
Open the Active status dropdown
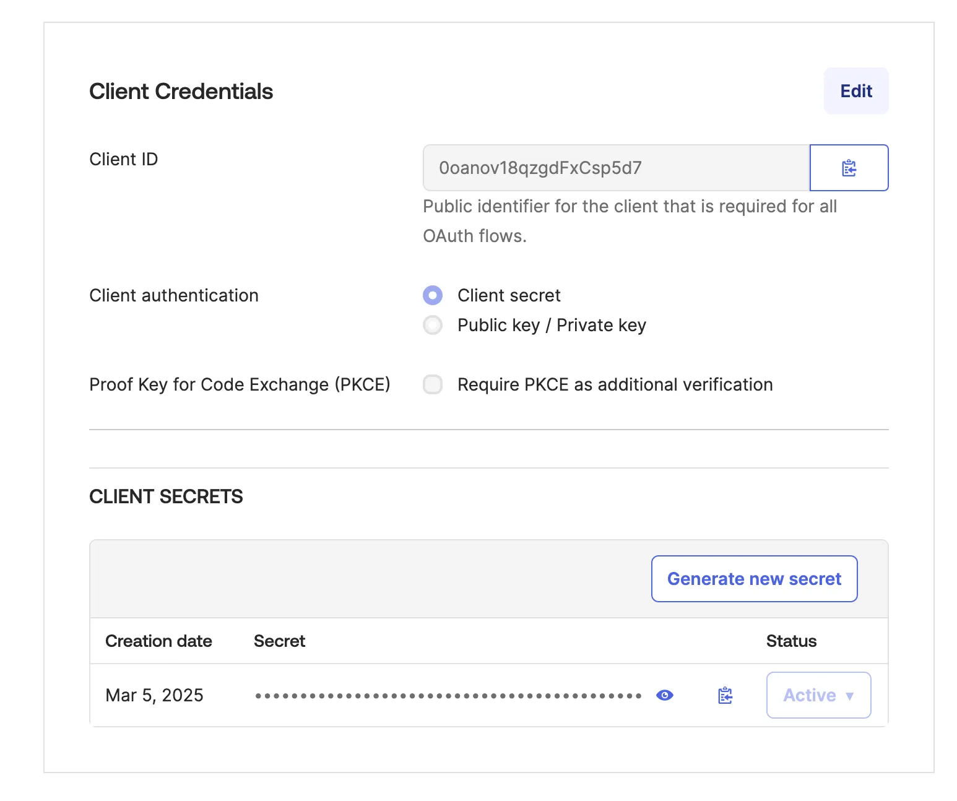pos(818,695)
